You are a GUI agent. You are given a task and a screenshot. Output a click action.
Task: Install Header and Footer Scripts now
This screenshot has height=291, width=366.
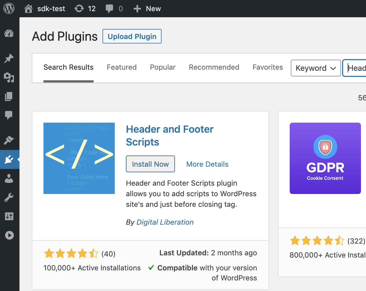click(150, 164)
